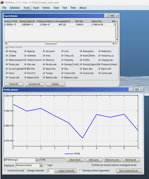Viewport: 149px width, 179px height.
Task: Click the Show Facet button
Action: 75,160
